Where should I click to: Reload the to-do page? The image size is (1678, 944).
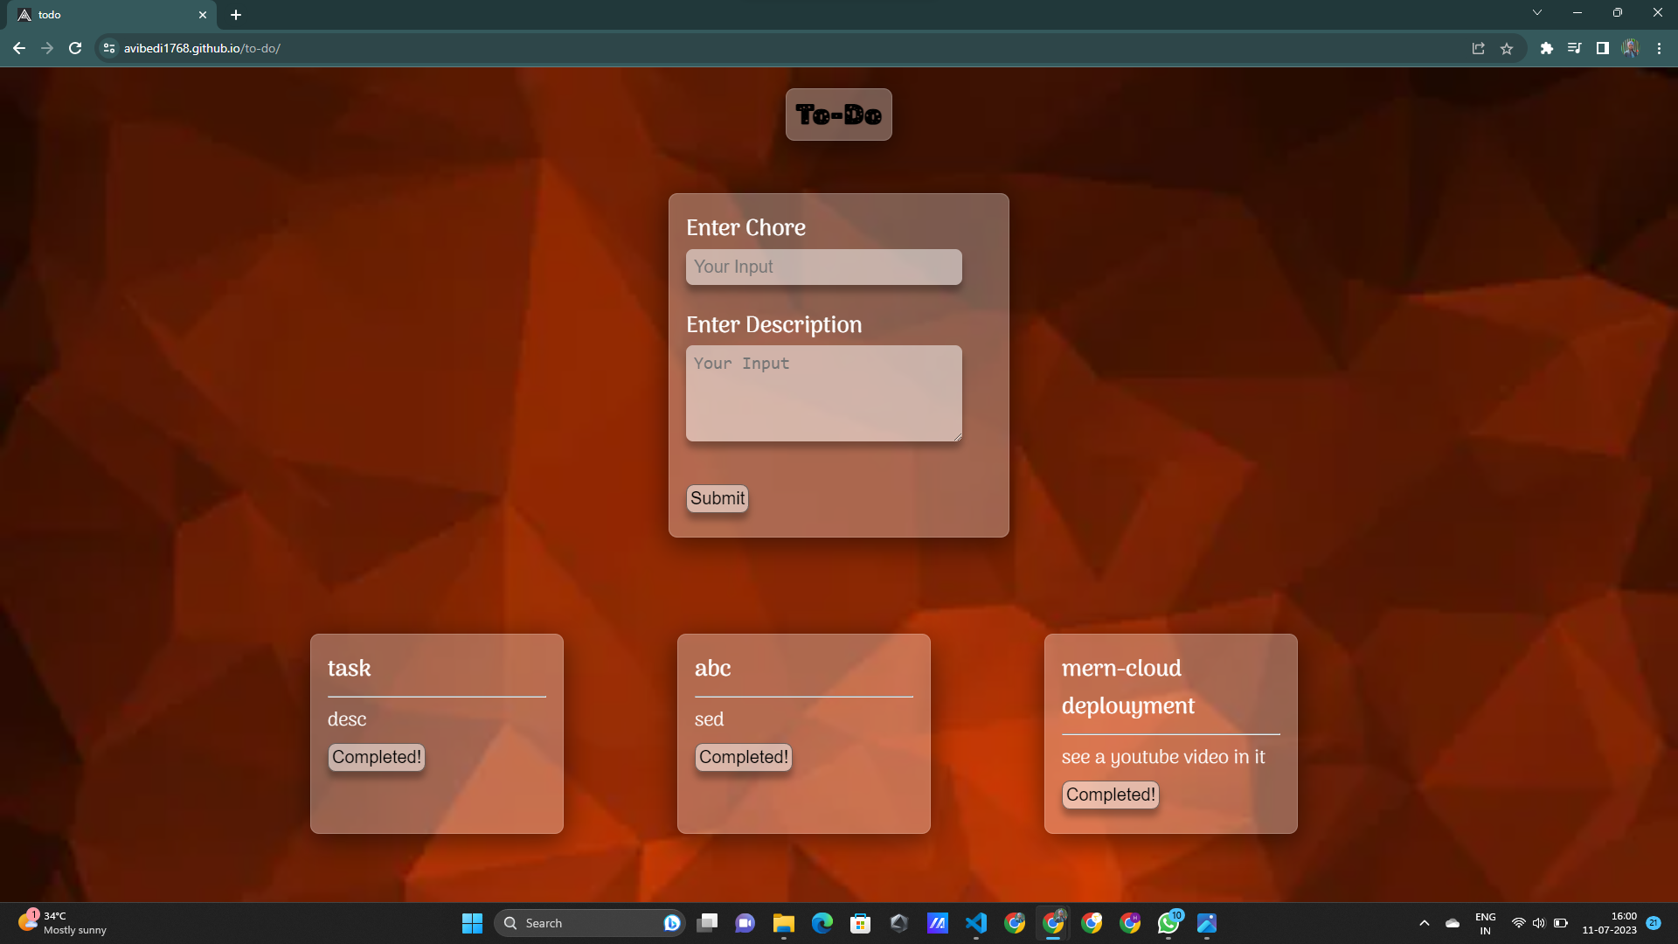[x=75, y=49]
